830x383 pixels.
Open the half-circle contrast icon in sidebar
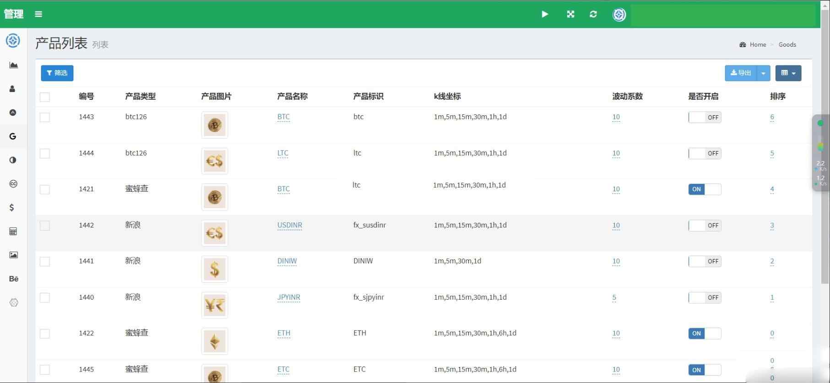pos(13,160)
